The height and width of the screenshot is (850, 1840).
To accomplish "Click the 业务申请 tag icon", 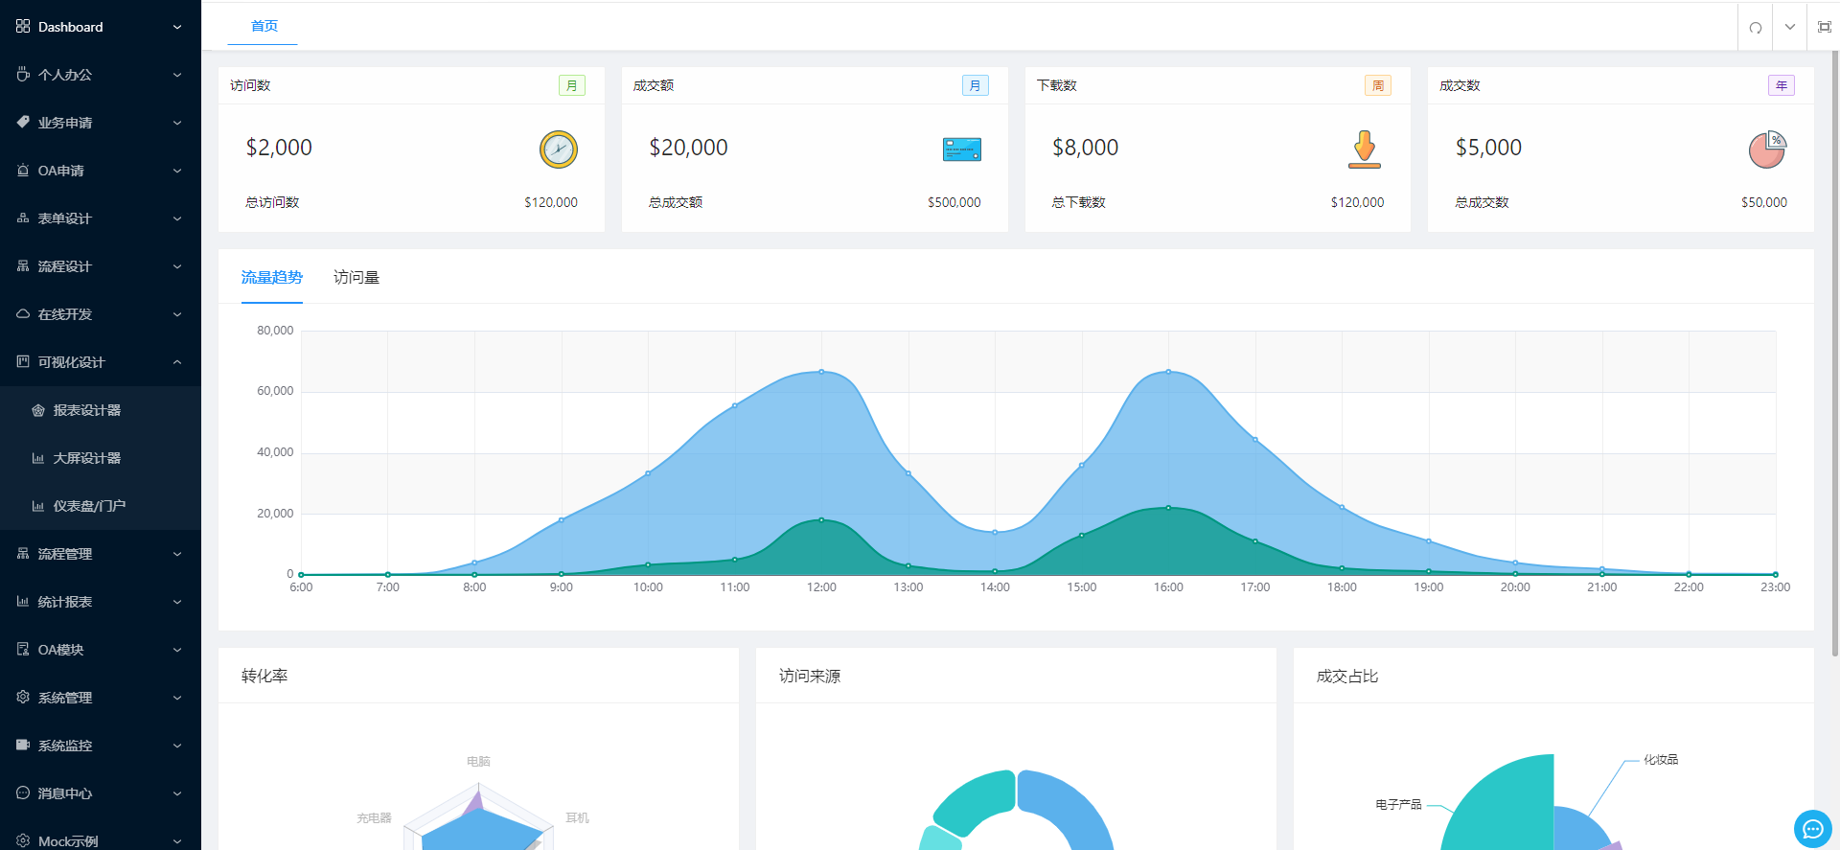I will coord(23,122).
